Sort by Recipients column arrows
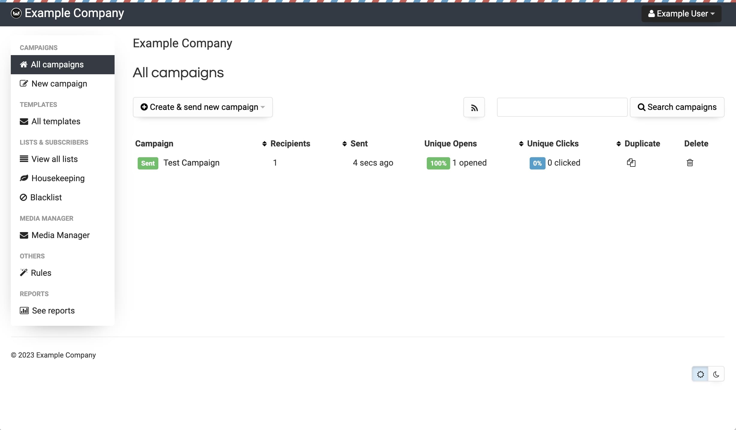 [x=265, y=144]
